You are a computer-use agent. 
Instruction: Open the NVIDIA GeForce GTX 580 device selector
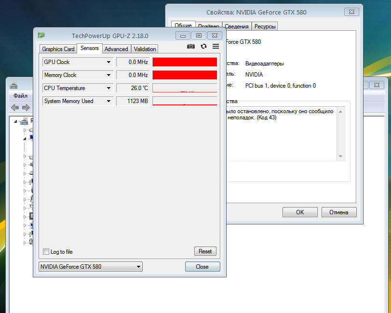pos(91,267)
